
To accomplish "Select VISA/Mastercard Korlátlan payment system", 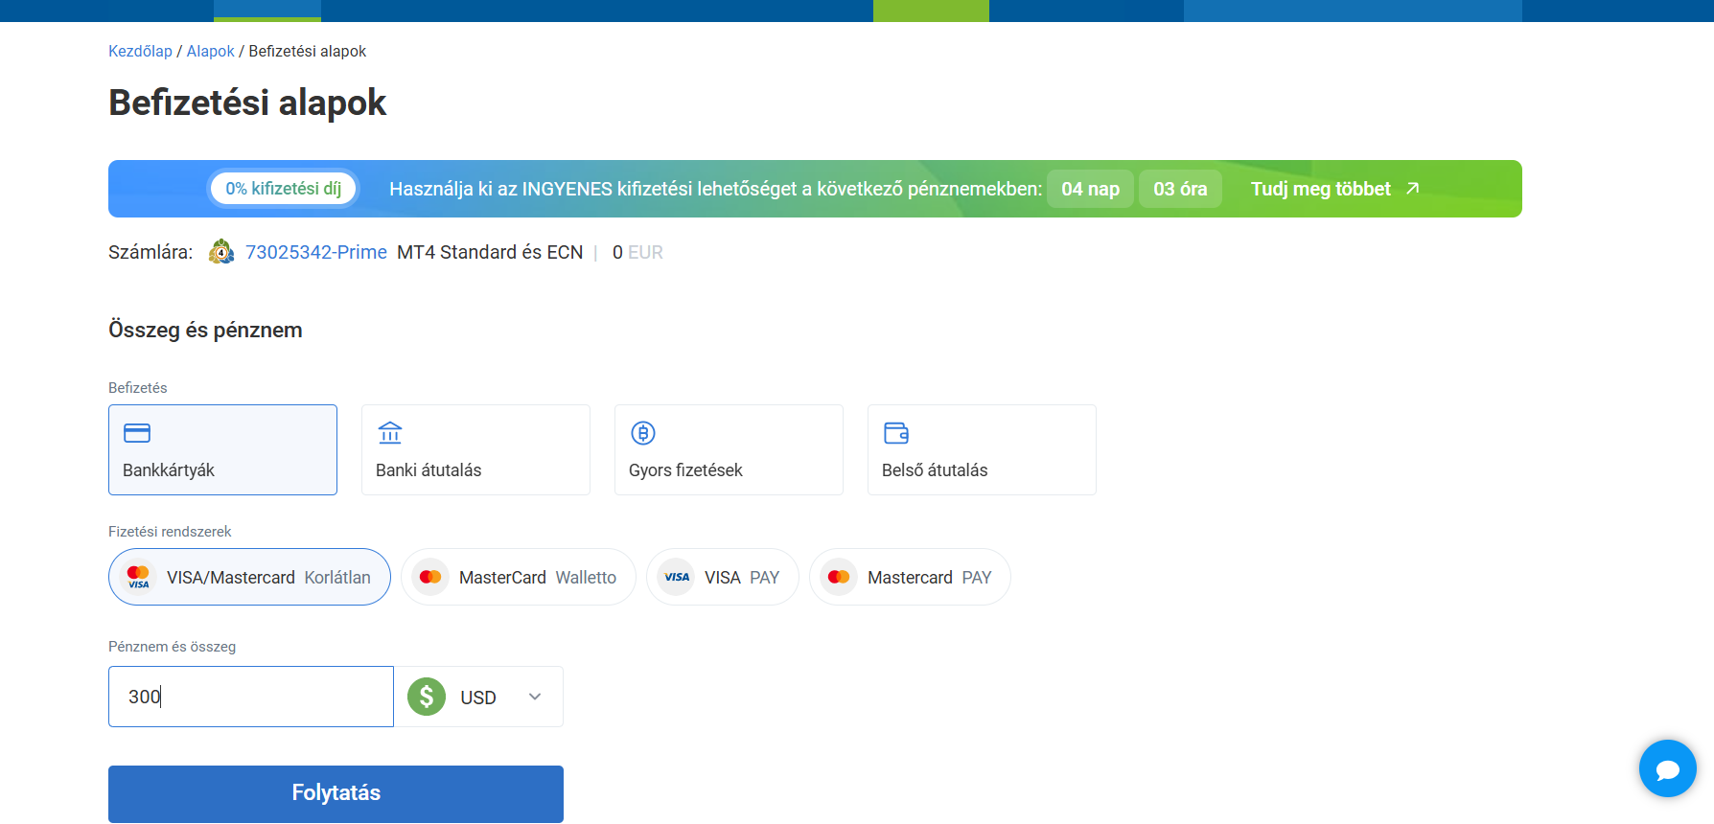I will tap(249, 577).
